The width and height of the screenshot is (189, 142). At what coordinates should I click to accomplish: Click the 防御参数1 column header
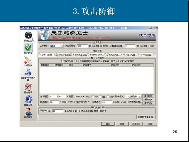tap(120, 65)
